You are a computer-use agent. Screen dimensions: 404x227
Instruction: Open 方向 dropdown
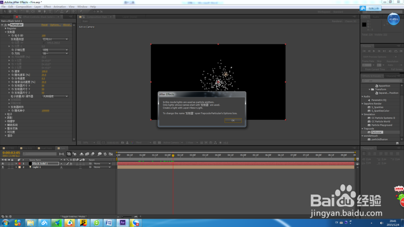(x=55, y=54)
